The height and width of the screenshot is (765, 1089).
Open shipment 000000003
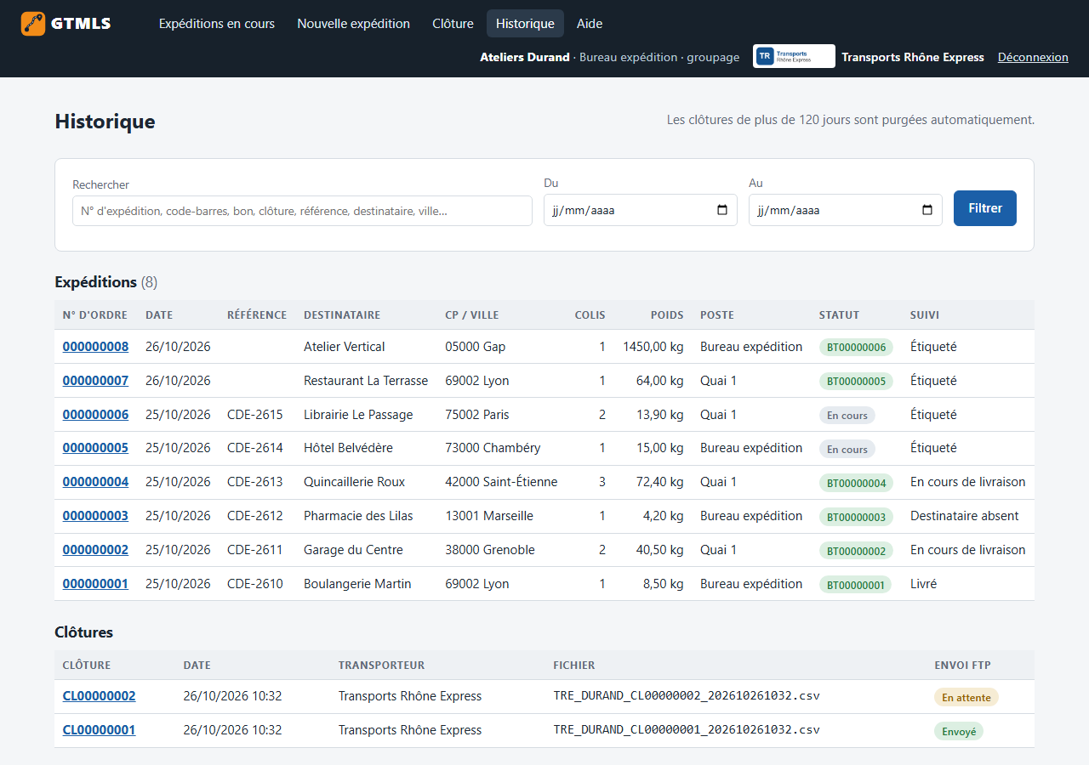pyautogui.click(x=95, y=516)
